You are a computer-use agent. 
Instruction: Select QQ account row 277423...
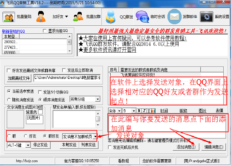35,47
